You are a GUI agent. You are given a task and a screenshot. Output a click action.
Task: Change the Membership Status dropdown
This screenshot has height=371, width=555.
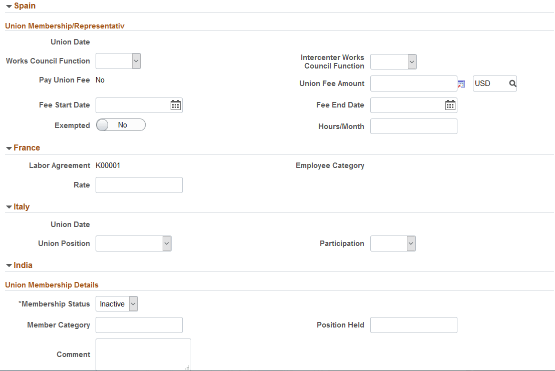[x=117, y=304]
